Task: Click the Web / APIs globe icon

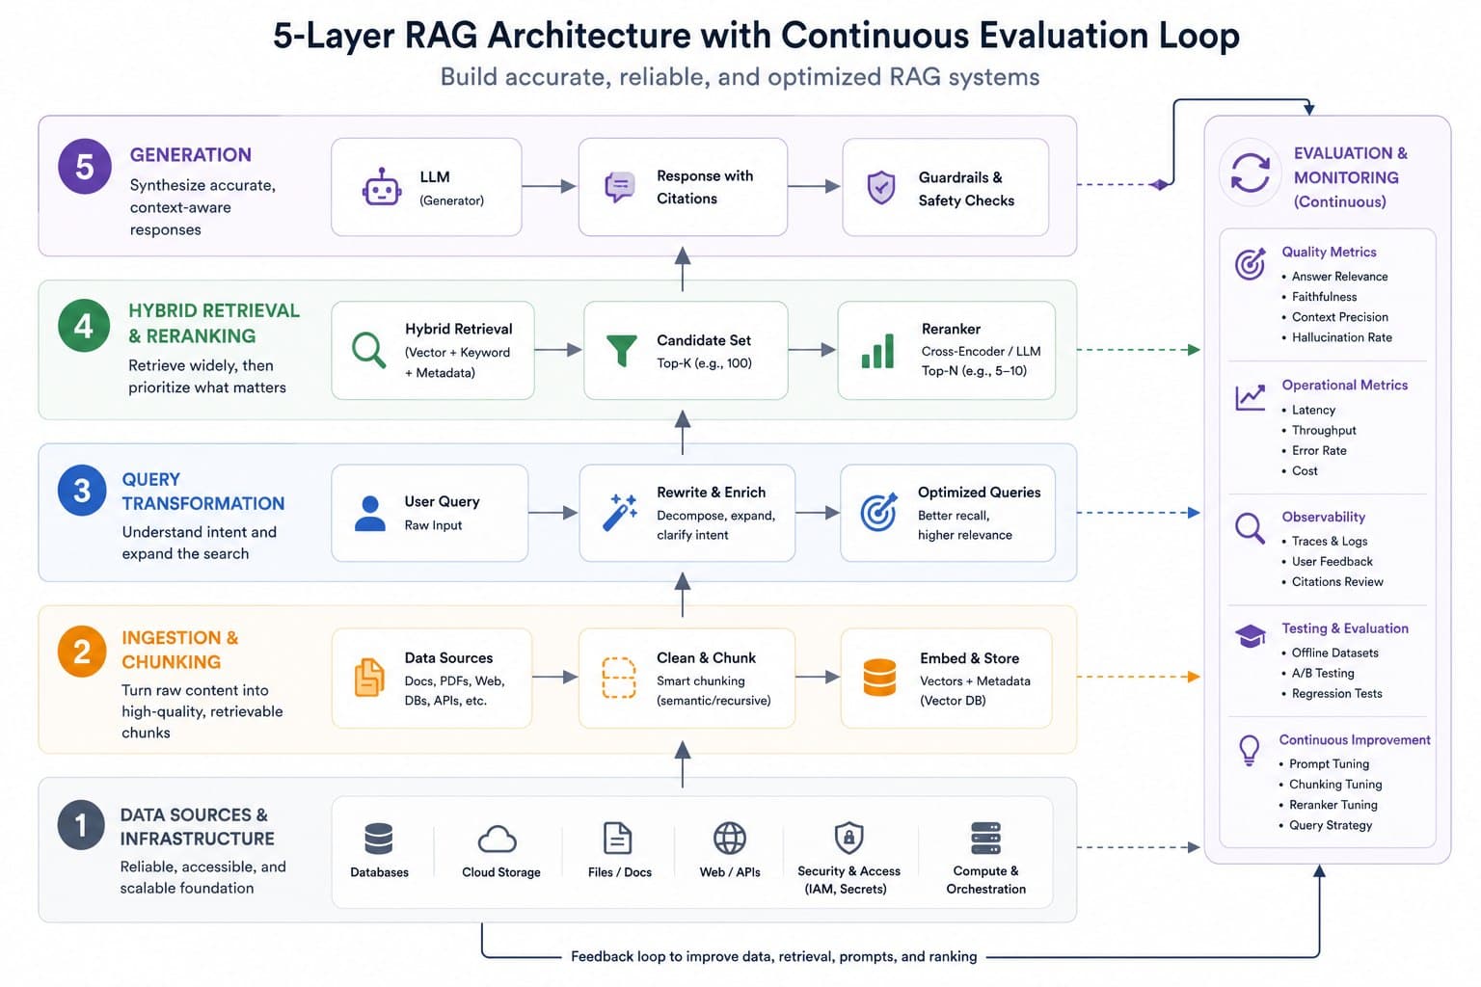Action: click(730, 839)
